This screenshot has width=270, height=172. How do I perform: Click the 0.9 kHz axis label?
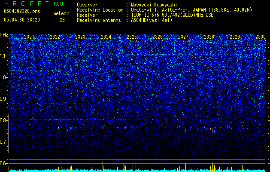click(x=3, y=99)
